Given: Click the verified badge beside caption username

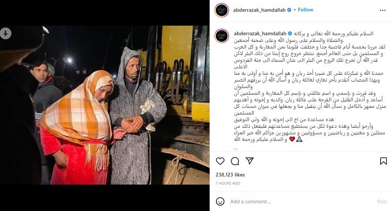Looking at the screenshot, I should [x=290, y=33].
